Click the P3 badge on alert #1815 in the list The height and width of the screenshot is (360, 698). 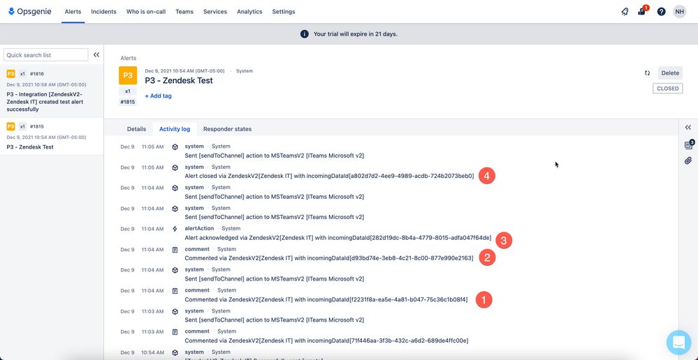10,126
